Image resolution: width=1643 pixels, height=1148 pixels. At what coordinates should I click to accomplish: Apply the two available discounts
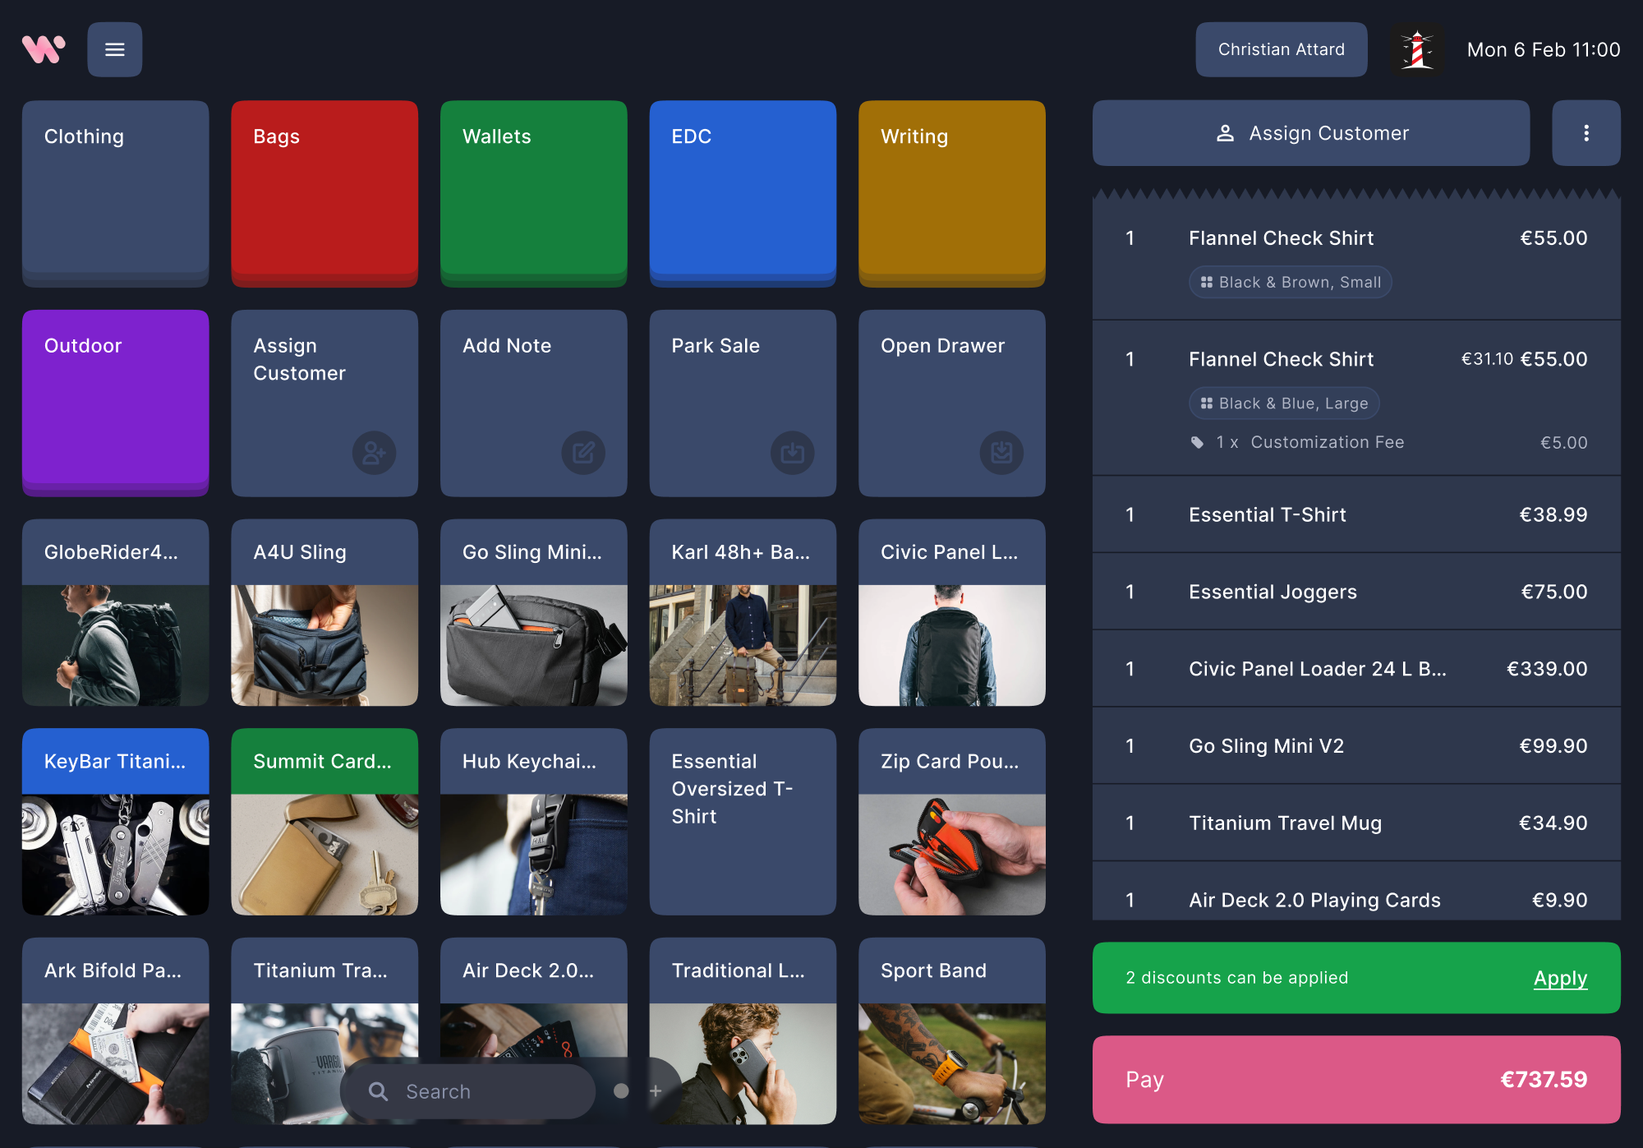(1559, 978)
